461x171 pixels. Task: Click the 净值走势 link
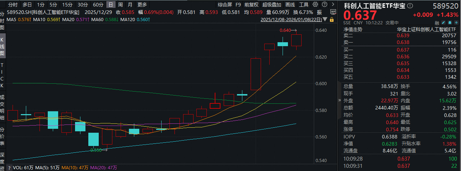tap(353, 29)
